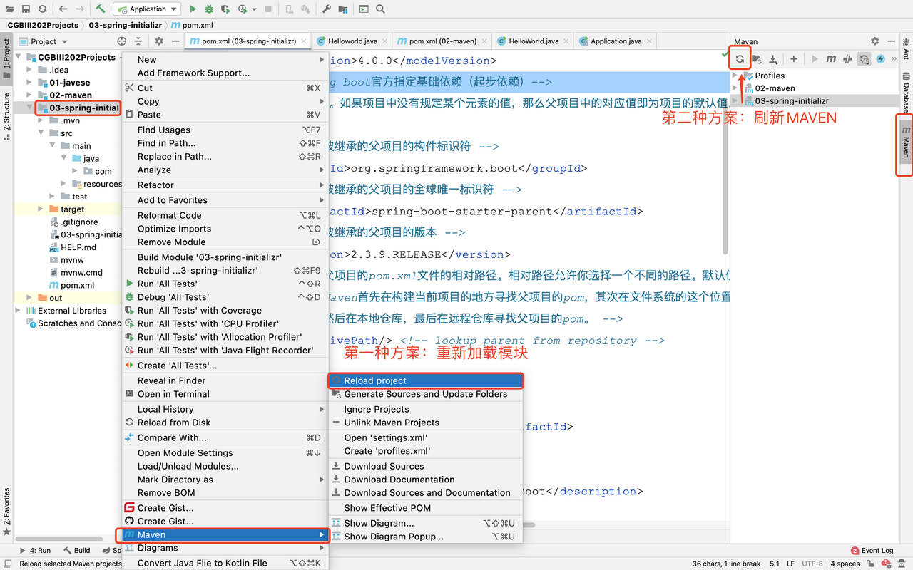Click the Search Everywhere magnifier icon
This screenshot has height=570, width=913.
[x=380, y=9]
